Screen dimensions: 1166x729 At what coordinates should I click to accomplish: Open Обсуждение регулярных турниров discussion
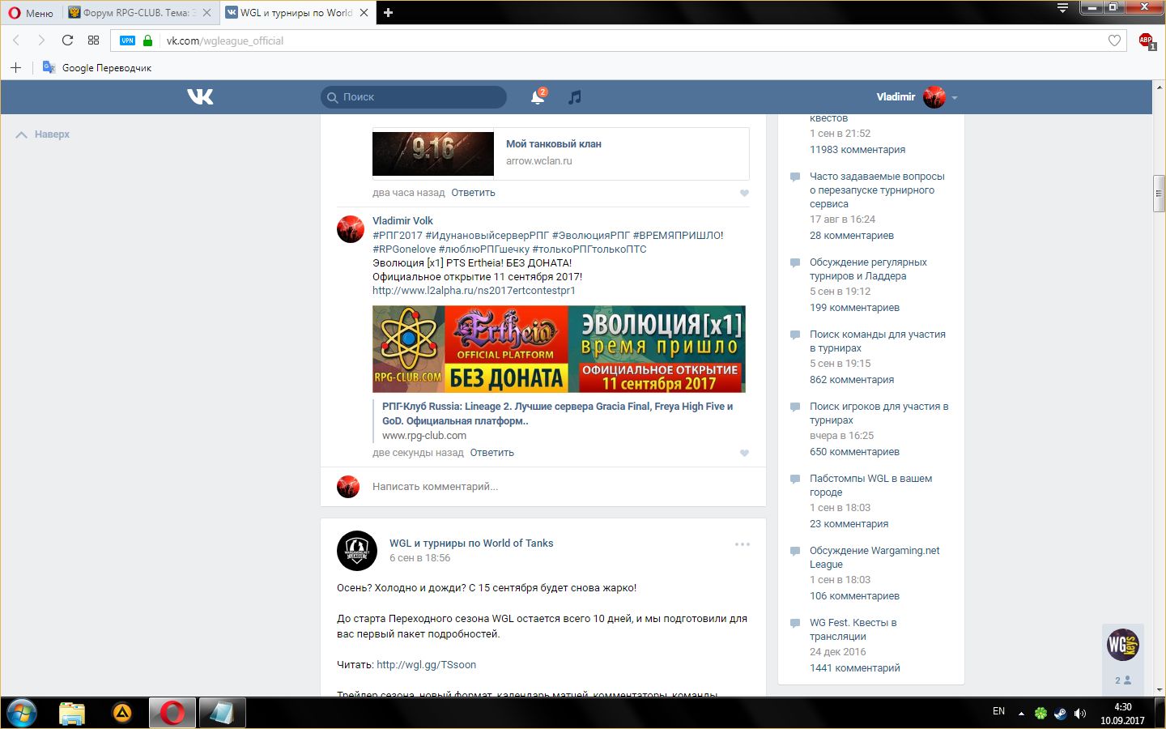(x=868, y=269)
